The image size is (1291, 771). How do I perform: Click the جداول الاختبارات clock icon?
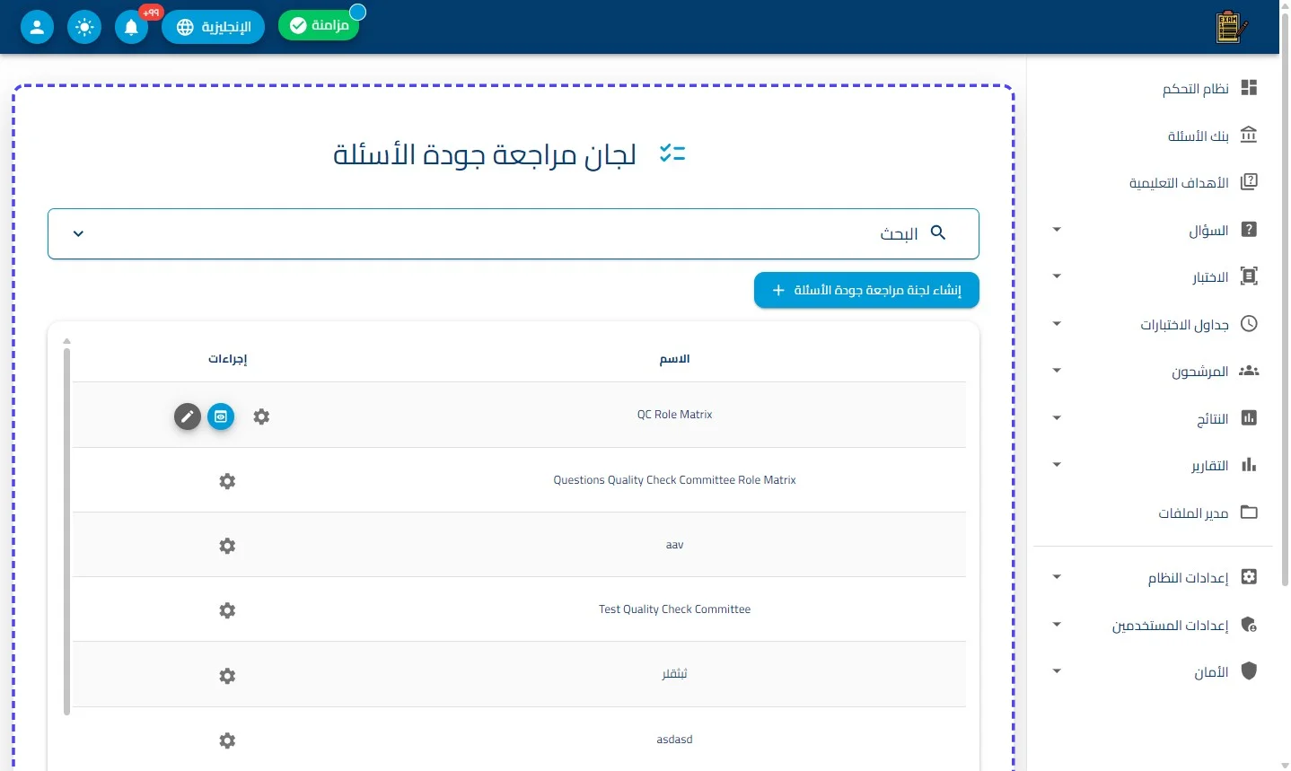click(1249, 324)
